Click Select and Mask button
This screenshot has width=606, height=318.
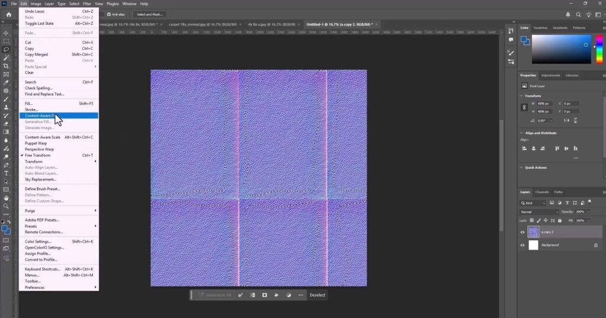[x=150, y=14]
